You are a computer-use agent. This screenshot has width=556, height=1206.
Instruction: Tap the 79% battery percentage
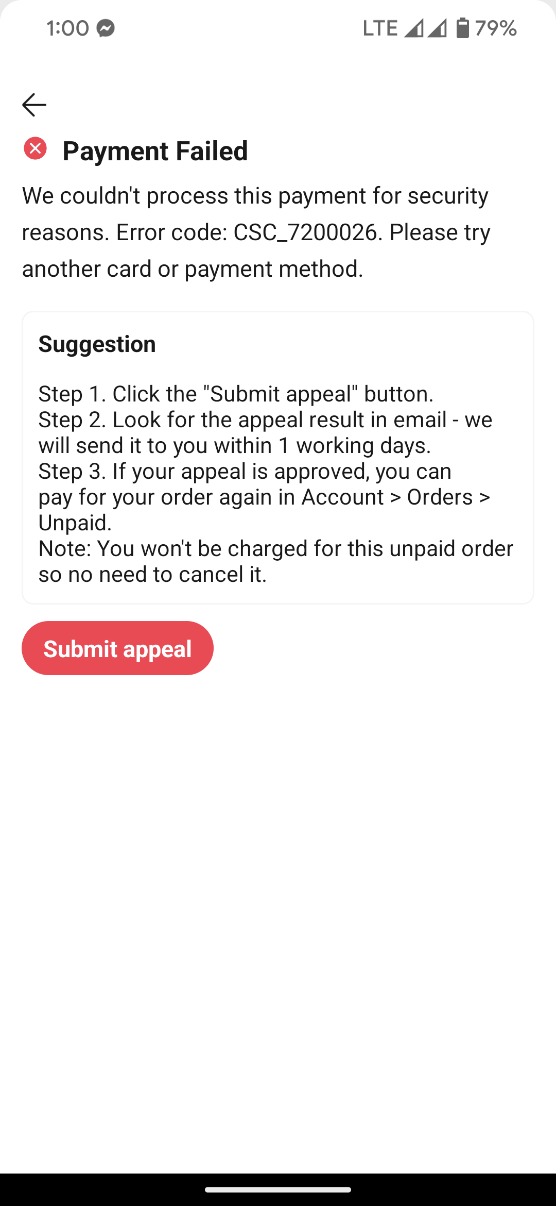click(496, 28)
